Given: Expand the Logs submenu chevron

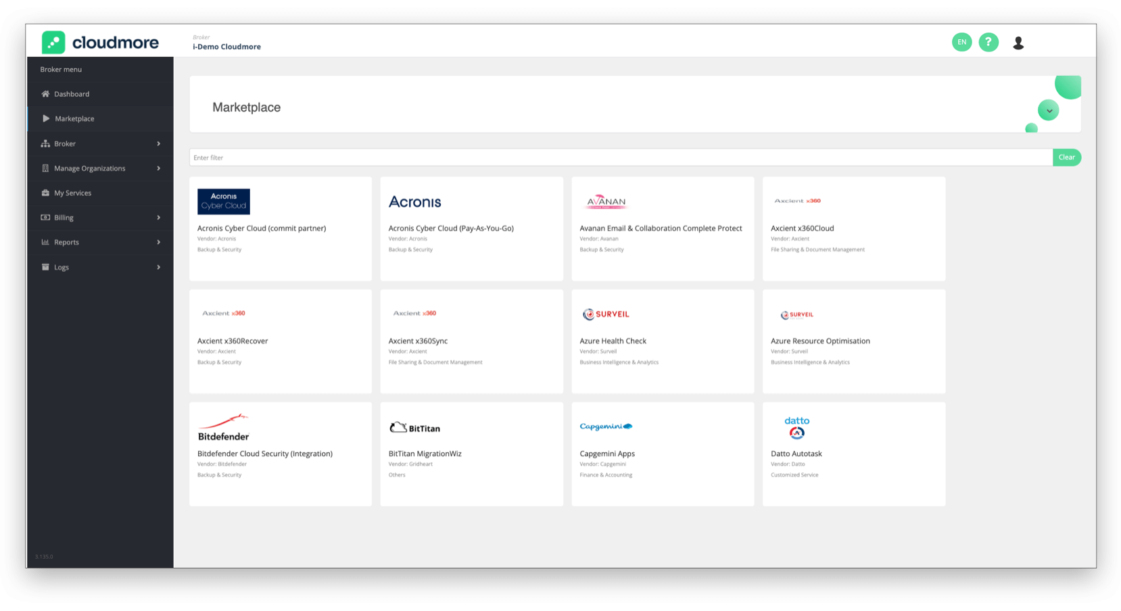Looking at the screenshot, I should click(159, 267).
